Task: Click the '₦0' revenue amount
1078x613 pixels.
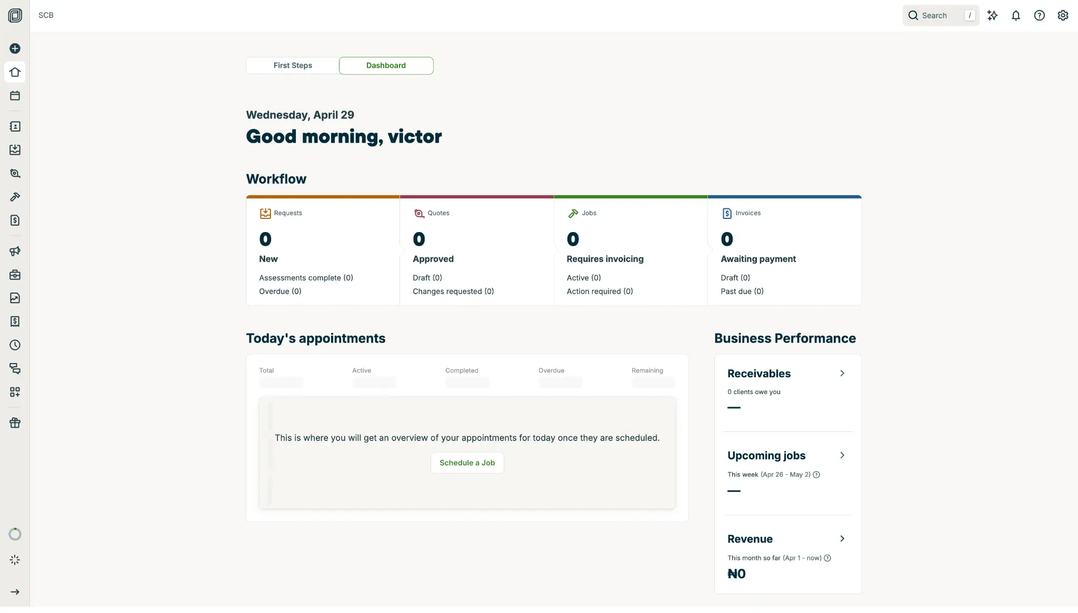Action: [x=736, y=574]
